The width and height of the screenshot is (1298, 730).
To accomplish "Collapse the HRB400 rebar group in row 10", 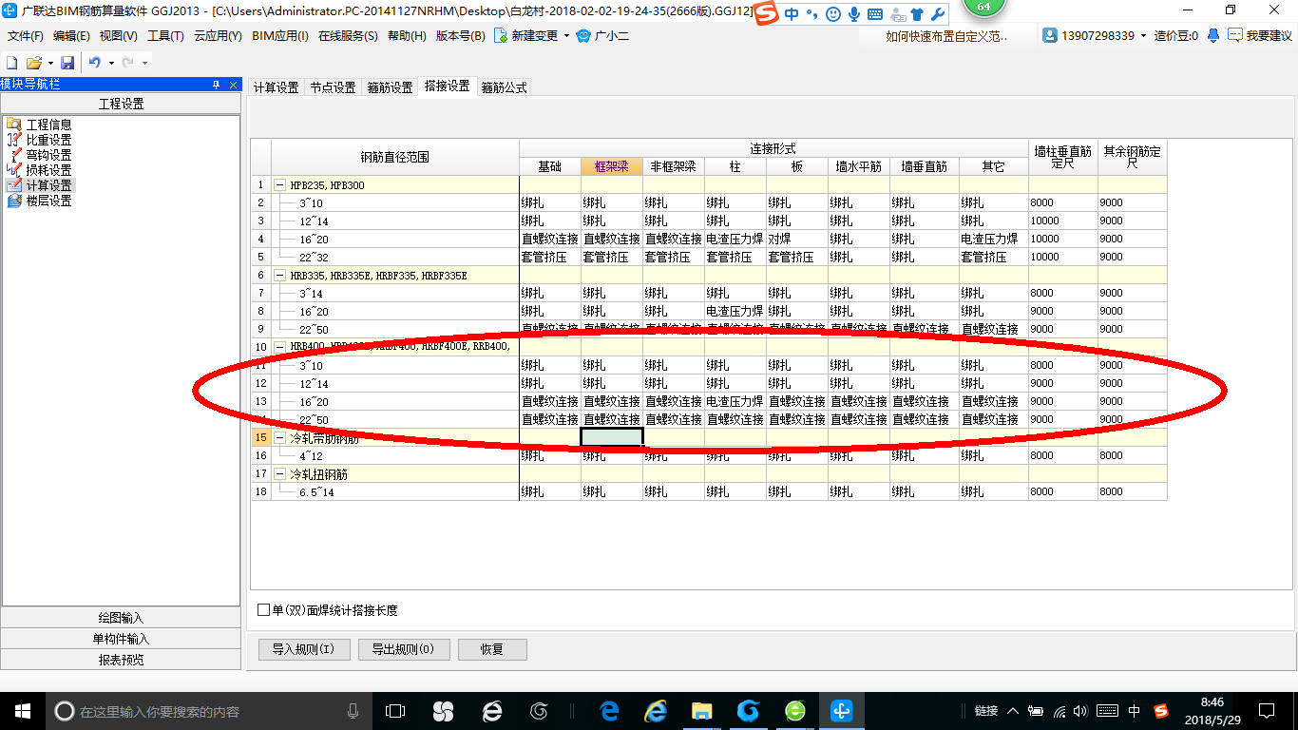I will [x=279, y=347].
